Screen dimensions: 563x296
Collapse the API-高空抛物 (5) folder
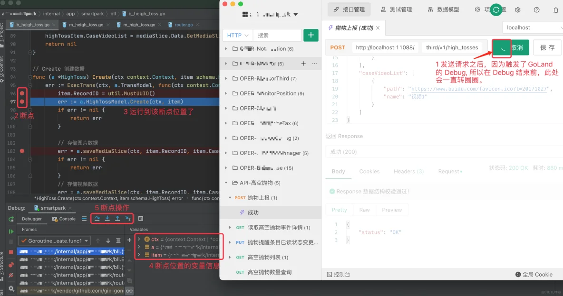[226, 183]
